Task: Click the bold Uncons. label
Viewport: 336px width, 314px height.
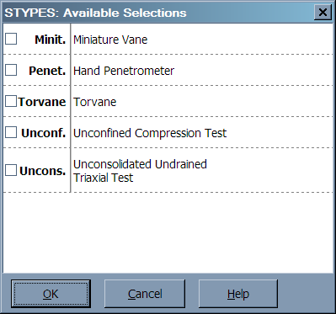Action: click(x=43, y=171)
